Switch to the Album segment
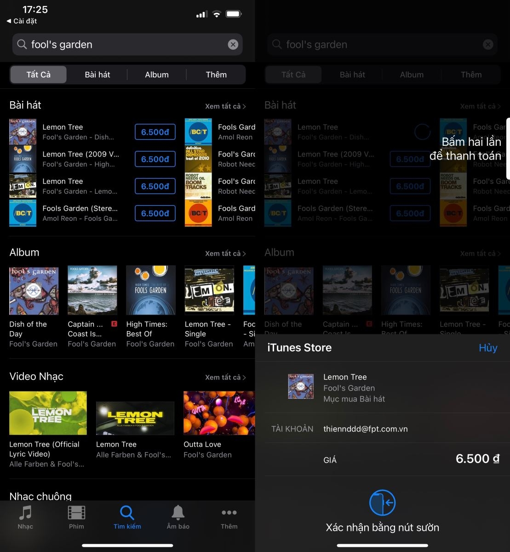The height and width of the screenshot is (552, 510). (x=157, y=75)
